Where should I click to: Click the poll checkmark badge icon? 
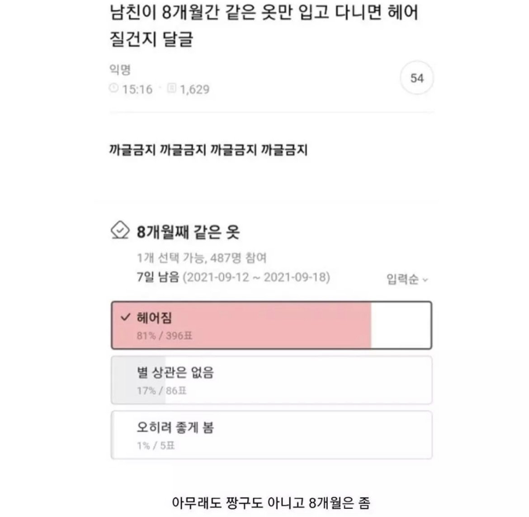[120, 231]
